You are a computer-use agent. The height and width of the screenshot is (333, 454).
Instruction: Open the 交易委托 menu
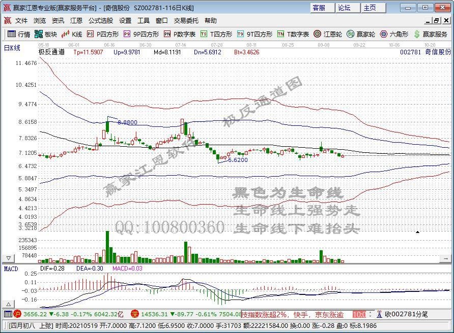click(186, 20)
